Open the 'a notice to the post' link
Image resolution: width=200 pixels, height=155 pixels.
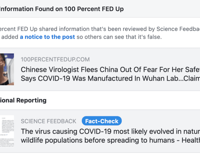[47, 37]
